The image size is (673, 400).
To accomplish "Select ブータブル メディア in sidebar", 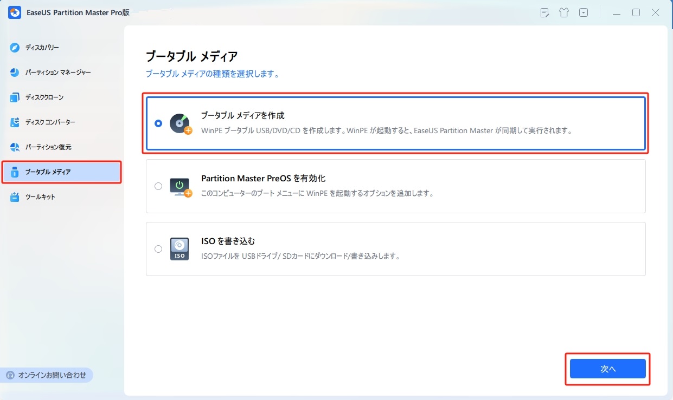I will point(48,172).
